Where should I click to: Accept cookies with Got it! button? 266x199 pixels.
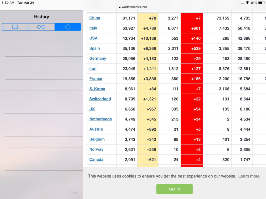coord(174,189)
